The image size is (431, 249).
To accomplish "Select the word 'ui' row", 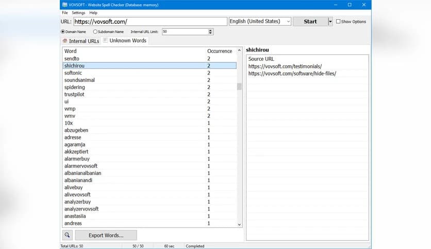I will pos(150,101).
